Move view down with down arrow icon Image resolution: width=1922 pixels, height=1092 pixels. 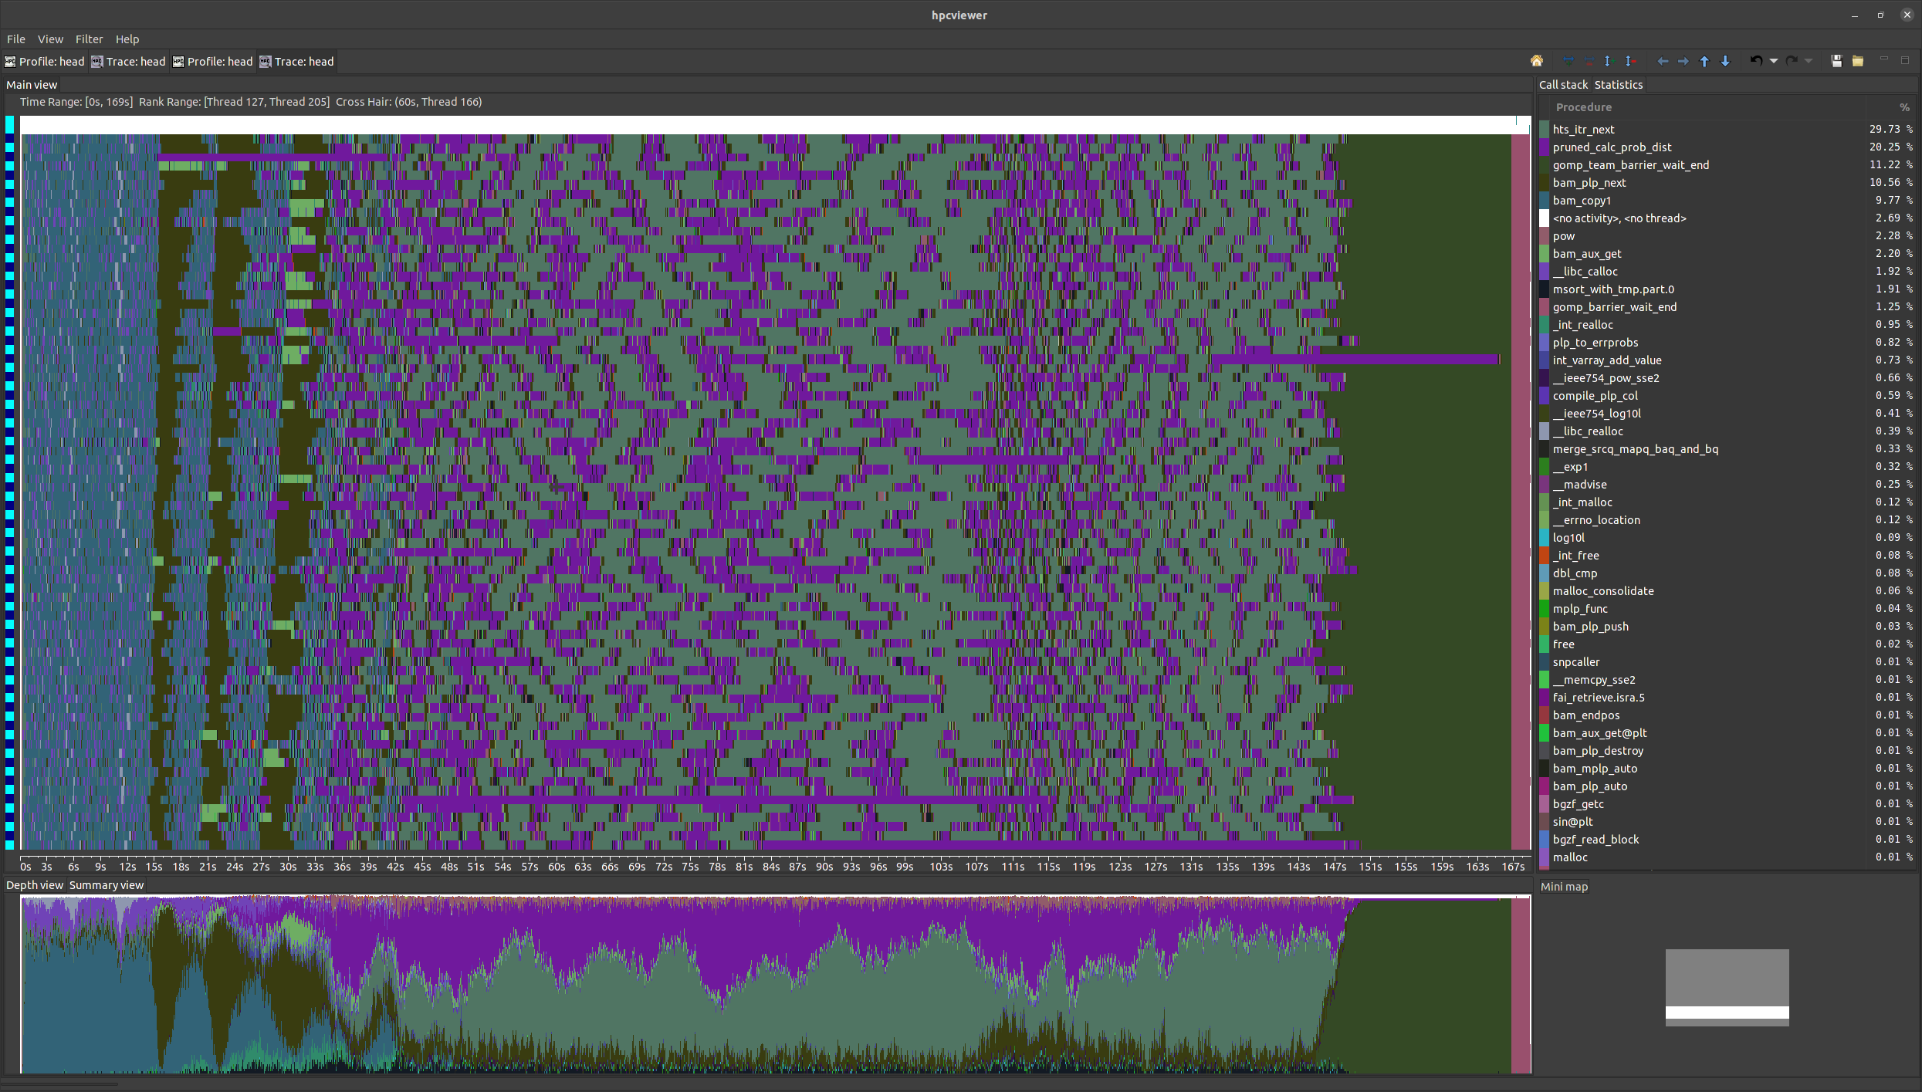1725,61
